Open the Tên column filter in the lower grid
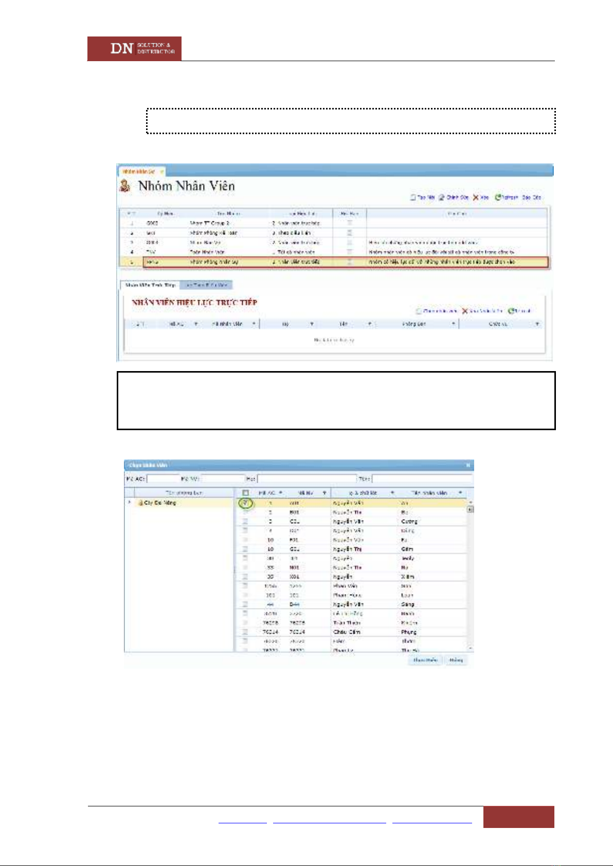Viewport: 613px width, 866px height. 370,324
